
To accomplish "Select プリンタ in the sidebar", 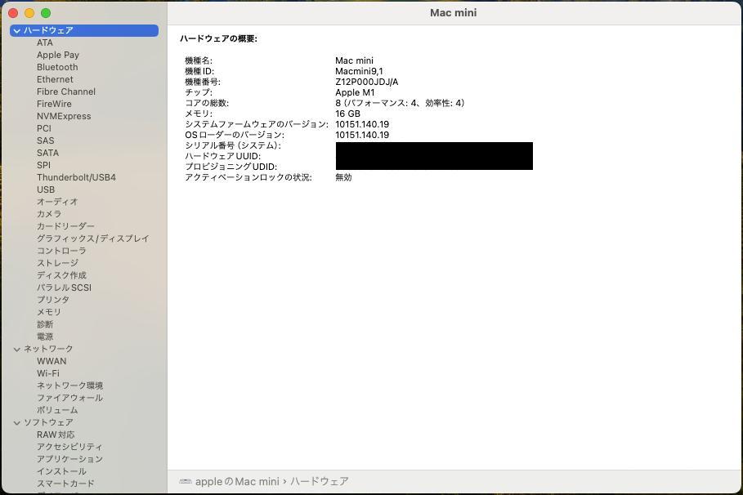I will 53,300.
